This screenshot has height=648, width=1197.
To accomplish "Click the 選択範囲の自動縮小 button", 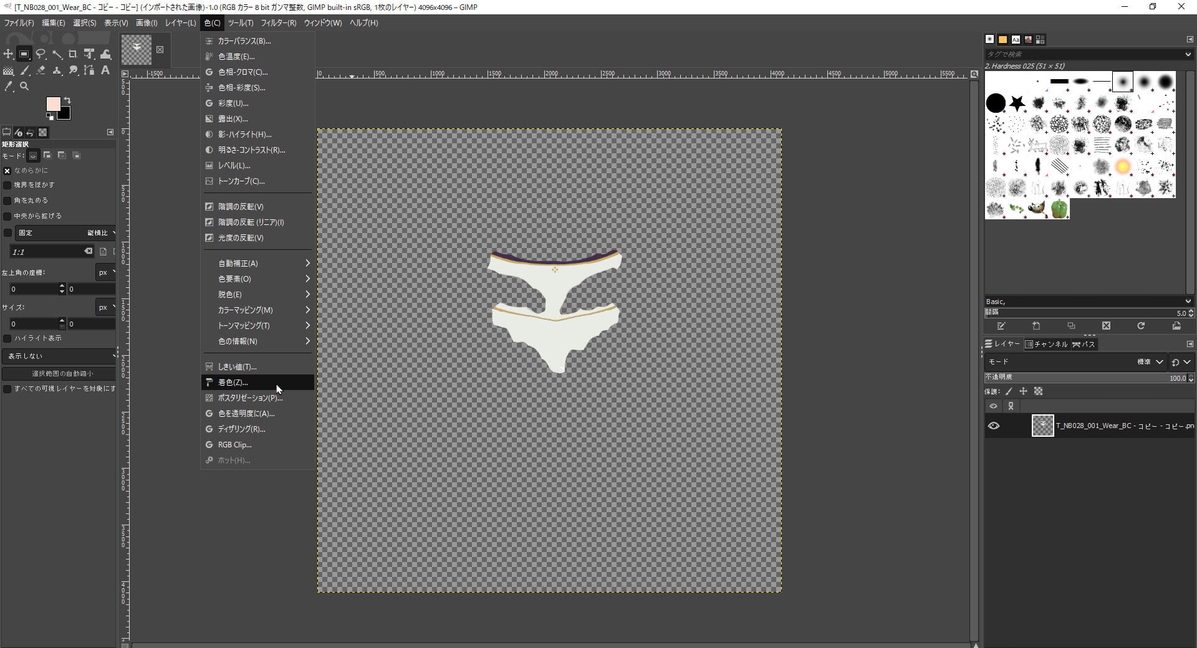I will pos(59,374).
